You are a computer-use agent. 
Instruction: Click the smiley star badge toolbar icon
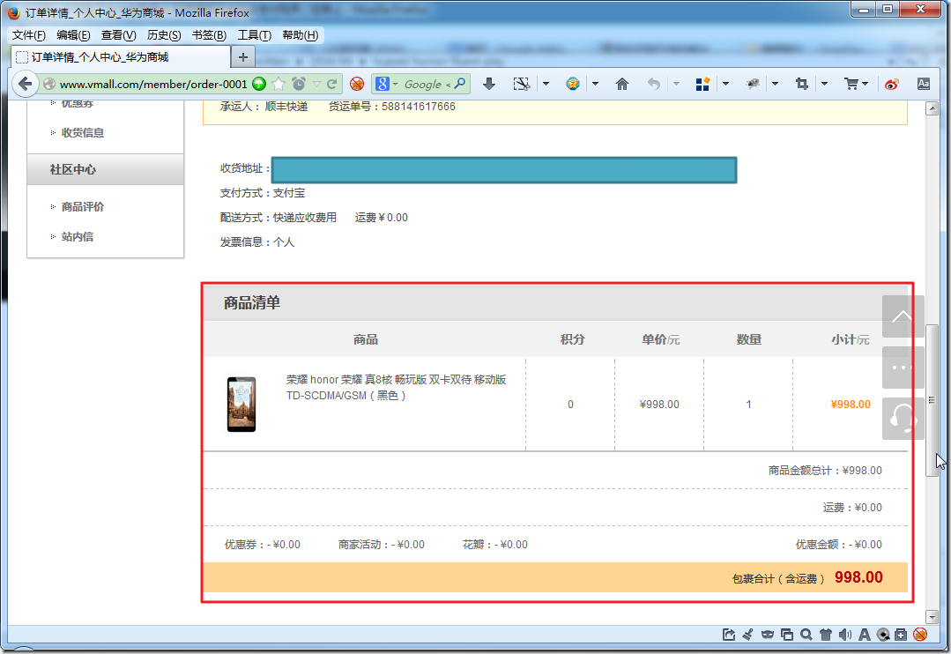click(x=573, y=84)
